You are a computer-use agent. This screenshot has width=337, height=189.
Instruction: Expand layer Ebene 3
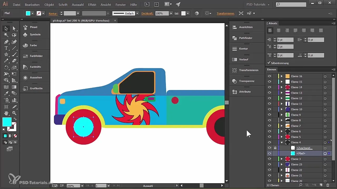pos(282,159)
